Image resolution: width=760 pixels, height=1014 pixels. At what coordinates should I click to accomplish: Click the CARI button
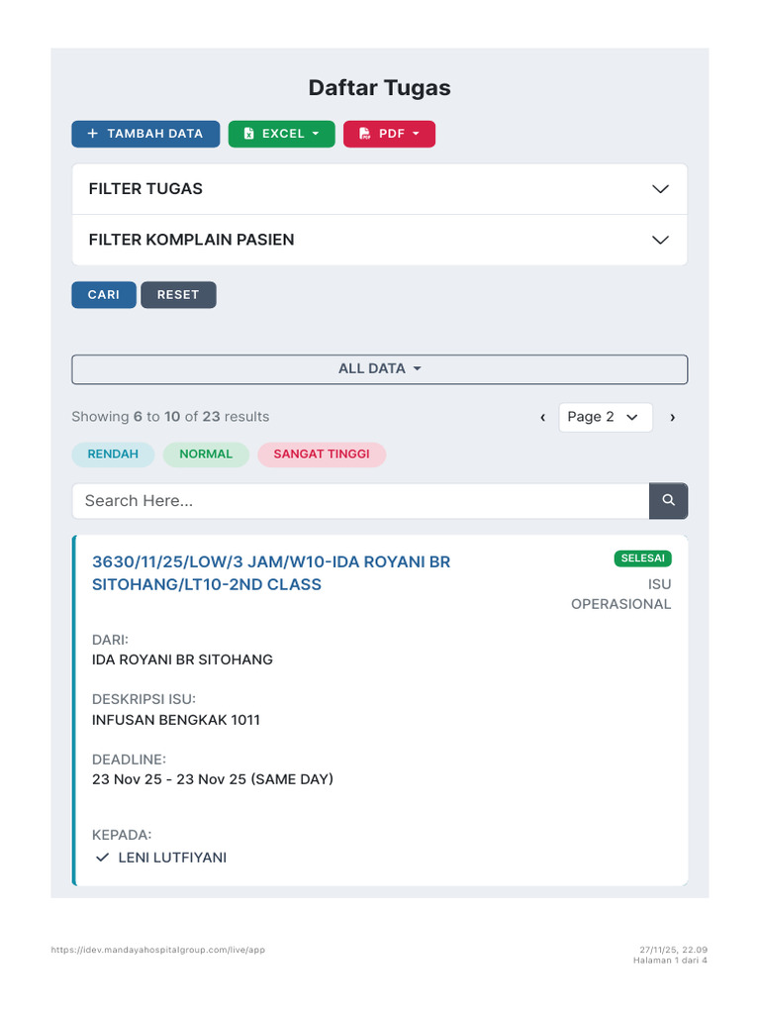[104, 295]
